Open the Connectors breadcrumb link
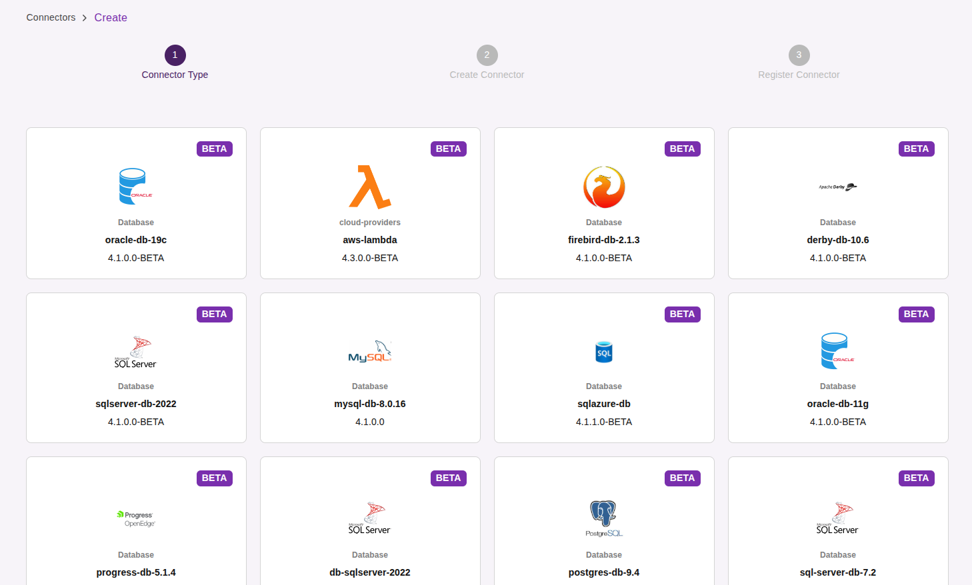Image resolution: width=972 pixels, height=585 pixels. click(x=51, y=17)
